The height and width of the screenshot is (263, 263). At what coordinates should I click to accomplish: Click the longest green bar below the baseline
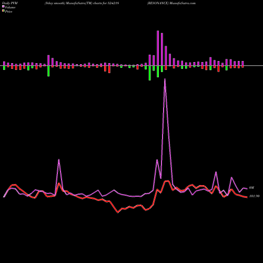click(150, 73)
